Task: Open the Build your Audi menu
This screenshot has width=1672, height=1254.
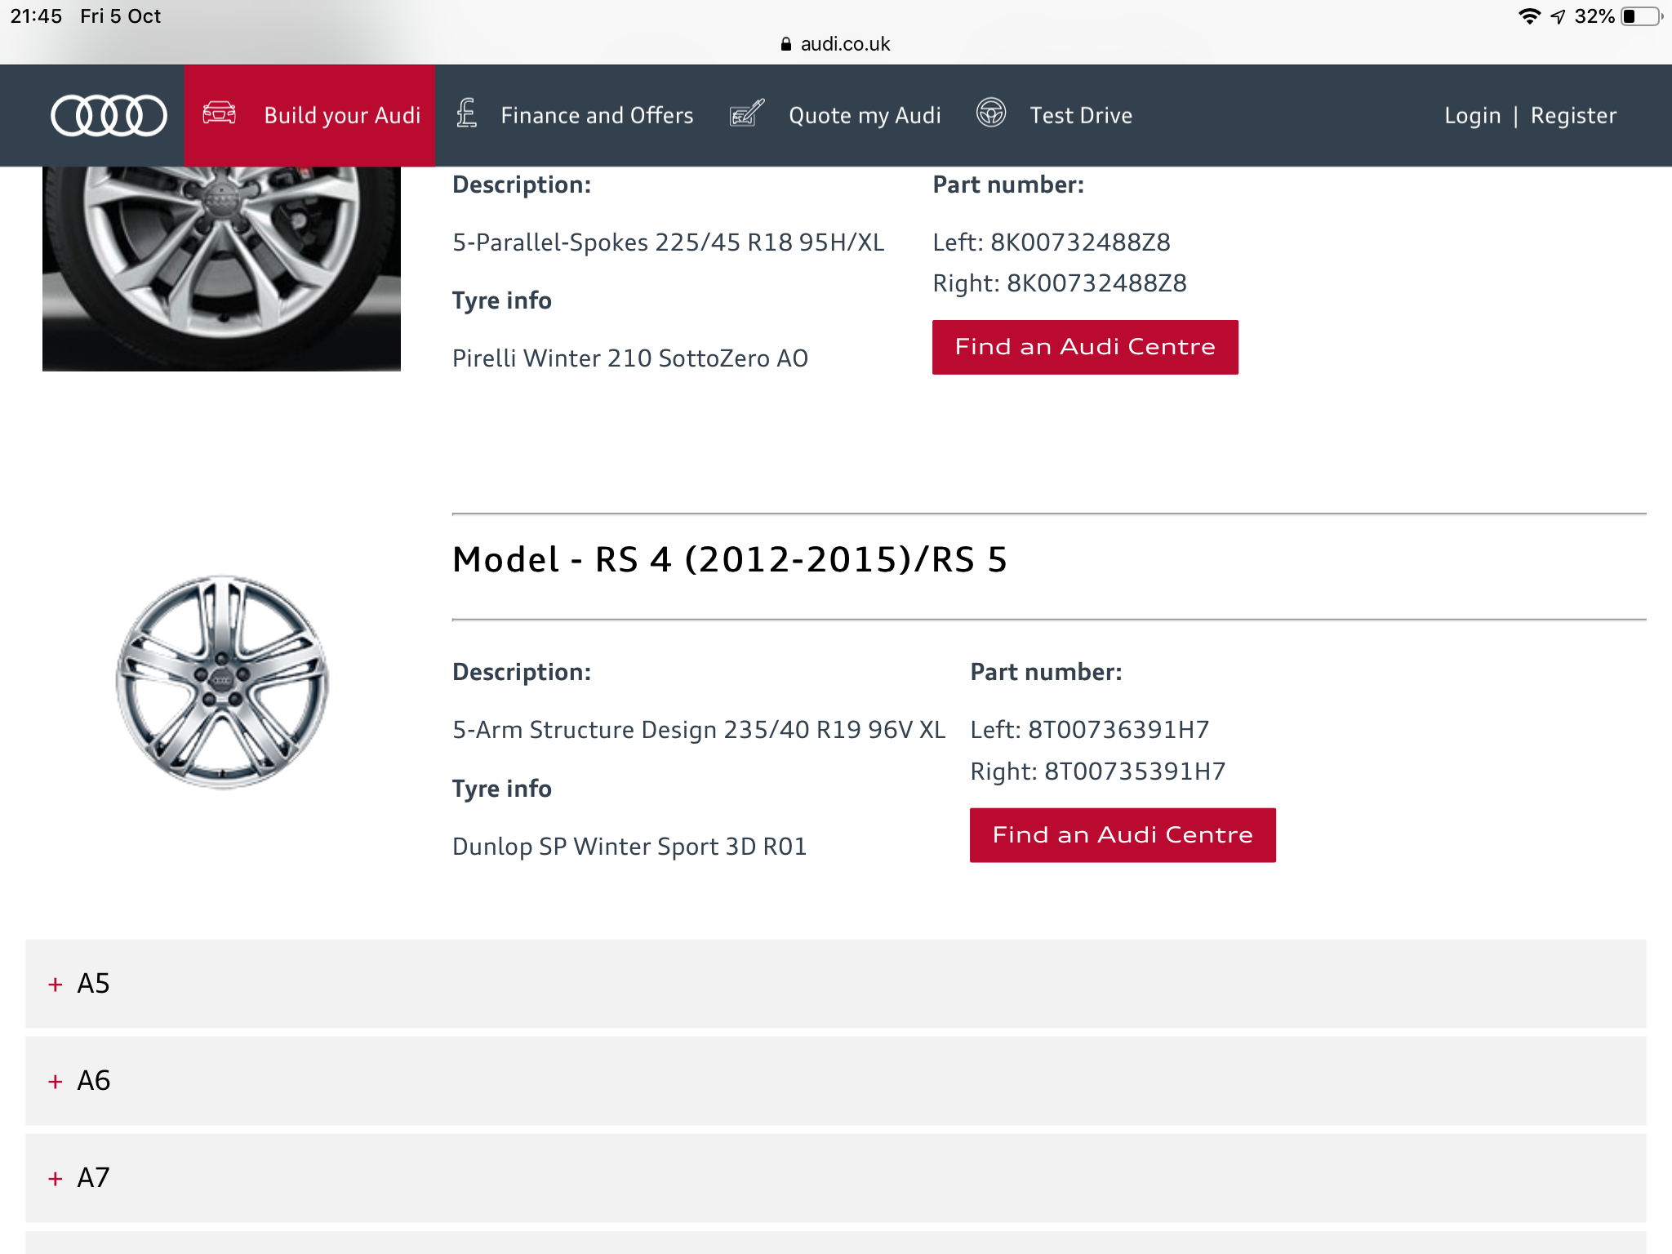Action: pyautogui.click(x=309, y=115)
